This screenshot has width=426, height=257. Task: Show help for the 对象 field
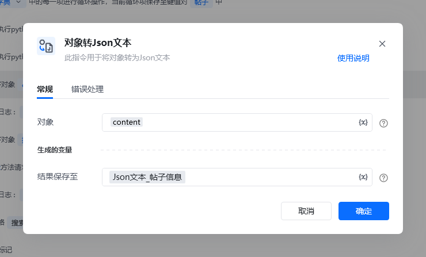point(383,123)
